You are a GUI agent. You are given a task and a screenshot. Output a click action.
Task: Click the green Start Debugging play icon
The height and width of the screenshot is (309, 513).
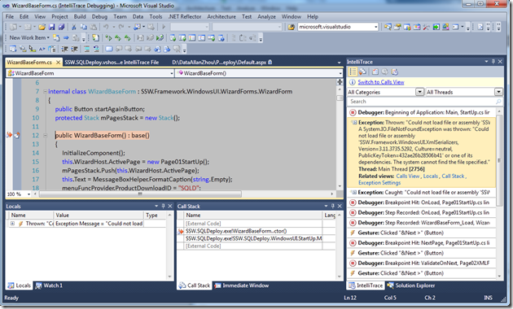point(164,27)
